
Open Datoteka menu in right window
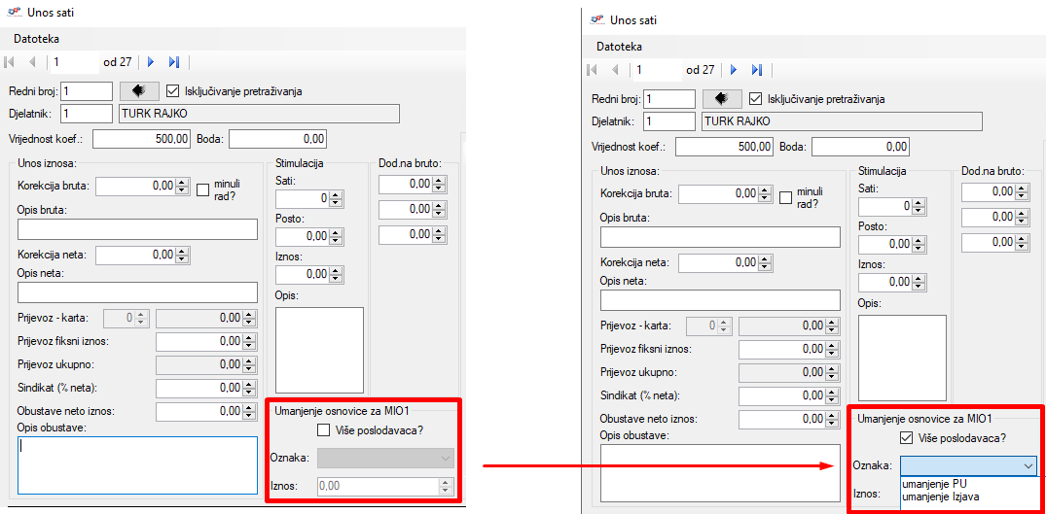point(619,47)
